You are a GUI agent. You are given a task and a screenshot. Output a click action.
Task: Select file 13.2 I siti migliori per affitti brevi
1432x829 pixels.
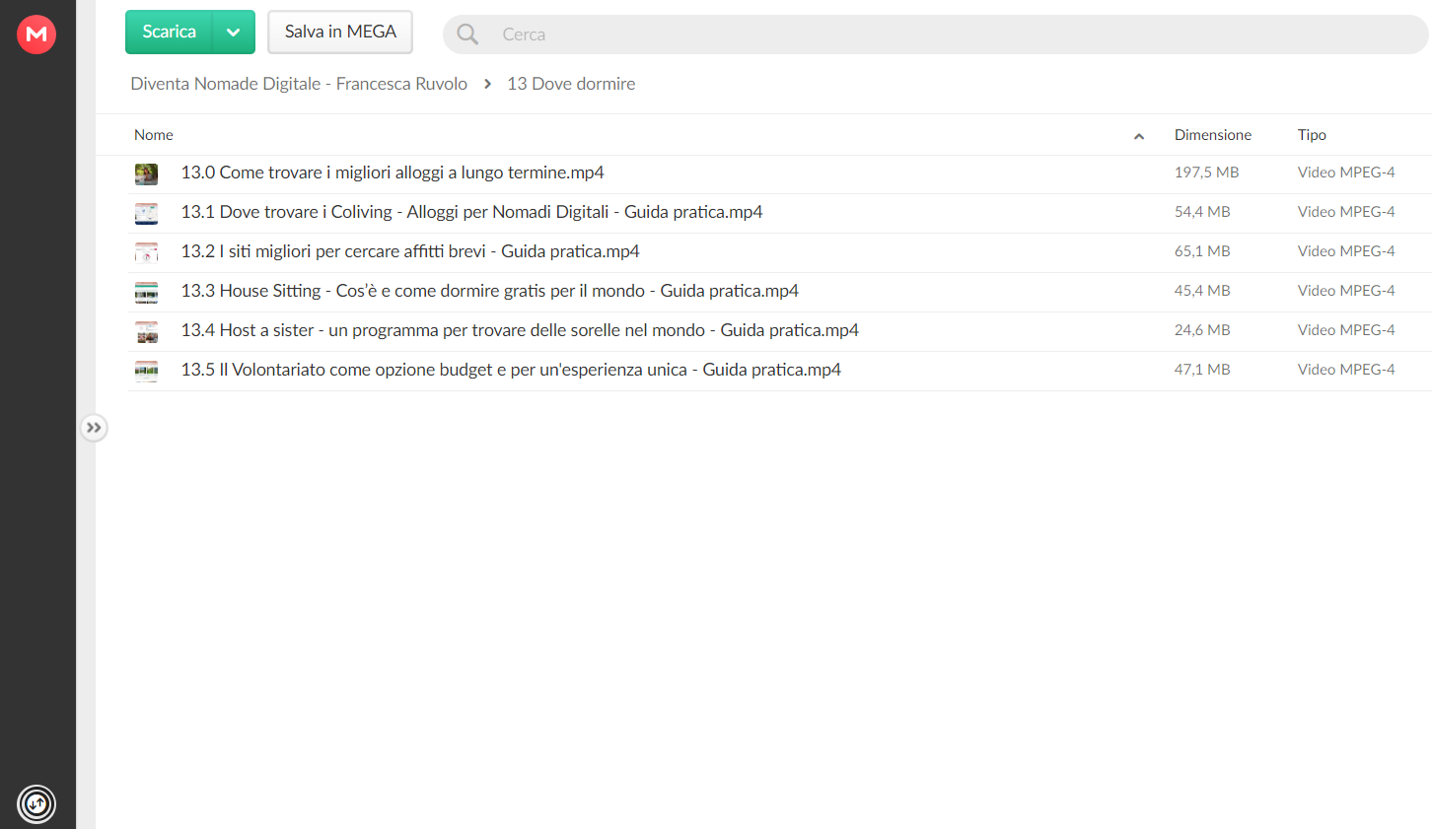(410, 251)
